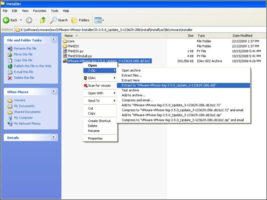Click the Up folder icon
The height and width of the screenshot is (200, 267).
point(43,20)
